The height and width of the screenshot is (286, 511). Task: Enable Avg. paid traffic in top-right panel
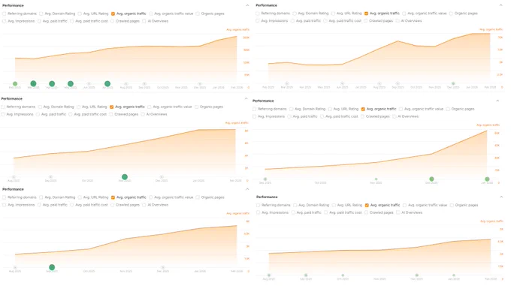tap(292, 21)
